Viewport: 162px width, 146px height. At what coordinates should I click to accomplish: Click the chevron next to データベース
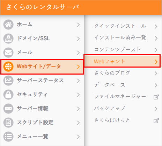click(x=156, y=85)
